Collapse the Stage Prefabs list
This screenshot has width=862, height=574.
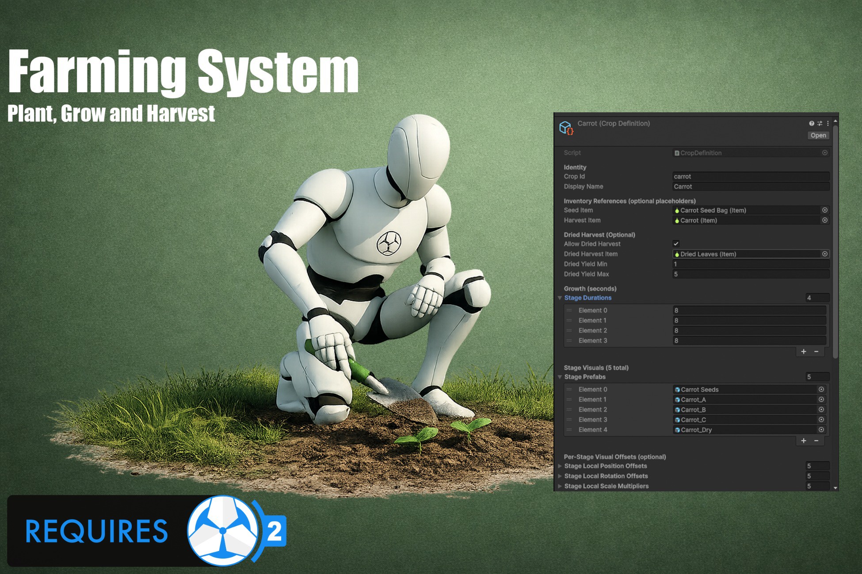click(x=560, y=377)
